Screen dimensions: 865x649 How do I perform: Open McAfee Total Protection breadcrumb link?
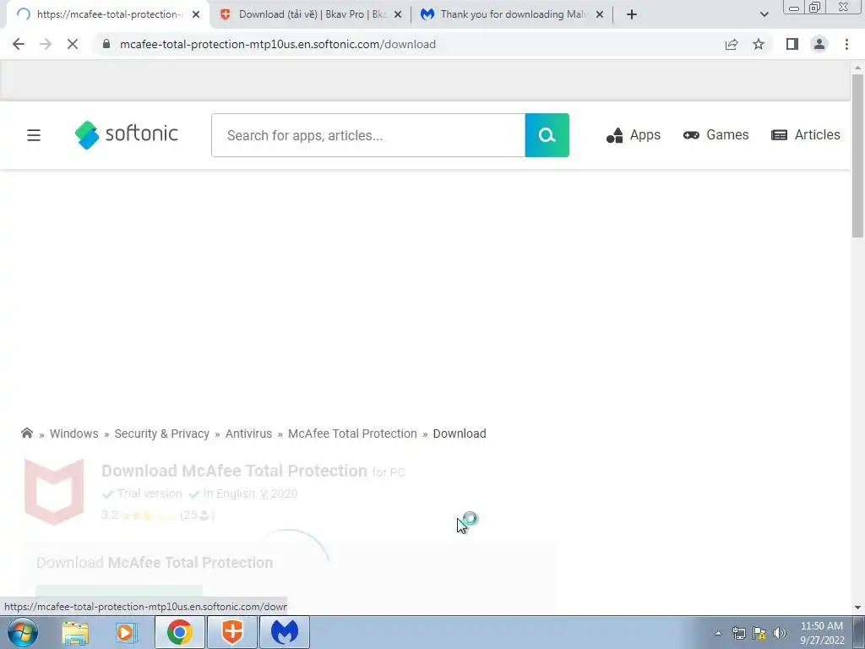(x=352, y=434)
